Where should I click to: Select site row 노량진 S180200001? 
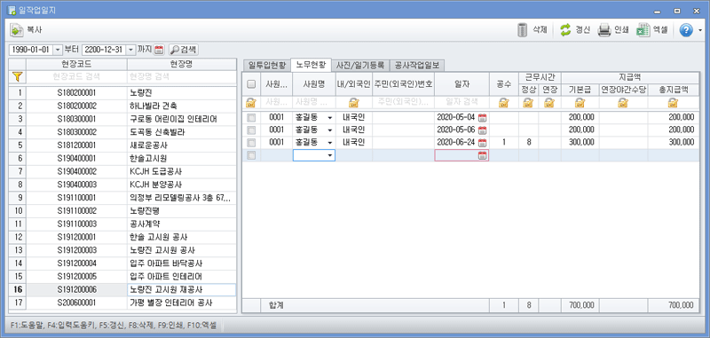point(122,93)
